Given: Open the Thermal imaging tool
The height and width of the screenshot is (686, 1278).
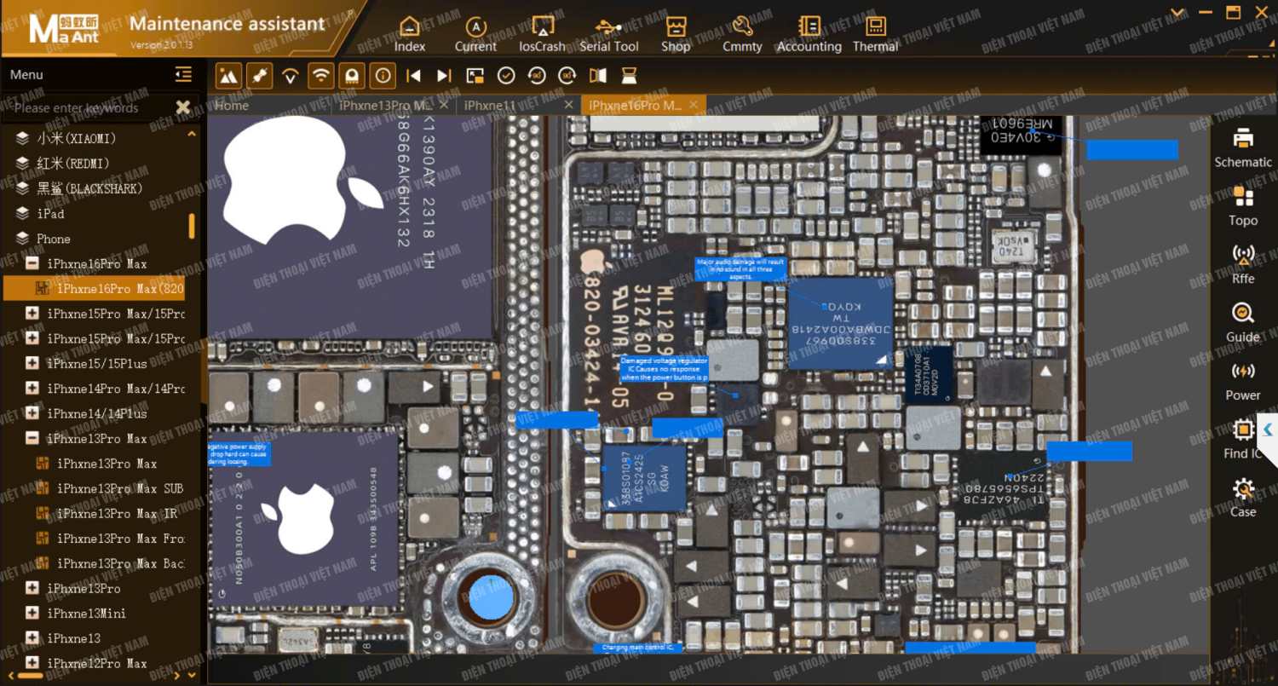Looking at the screenshot, I should point(876,34).
